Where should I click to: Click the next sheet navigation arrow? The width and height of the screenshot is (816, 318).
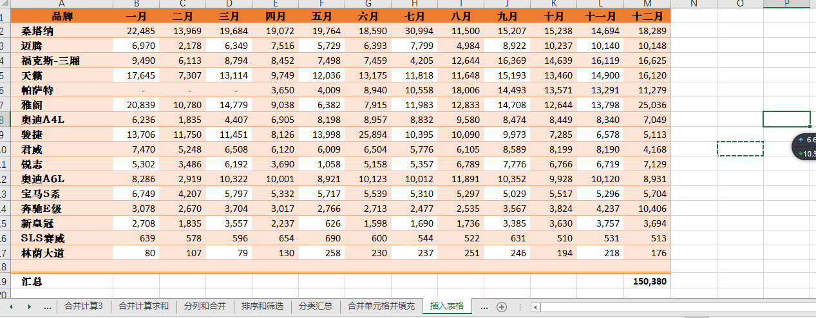[x=29, y=306]
